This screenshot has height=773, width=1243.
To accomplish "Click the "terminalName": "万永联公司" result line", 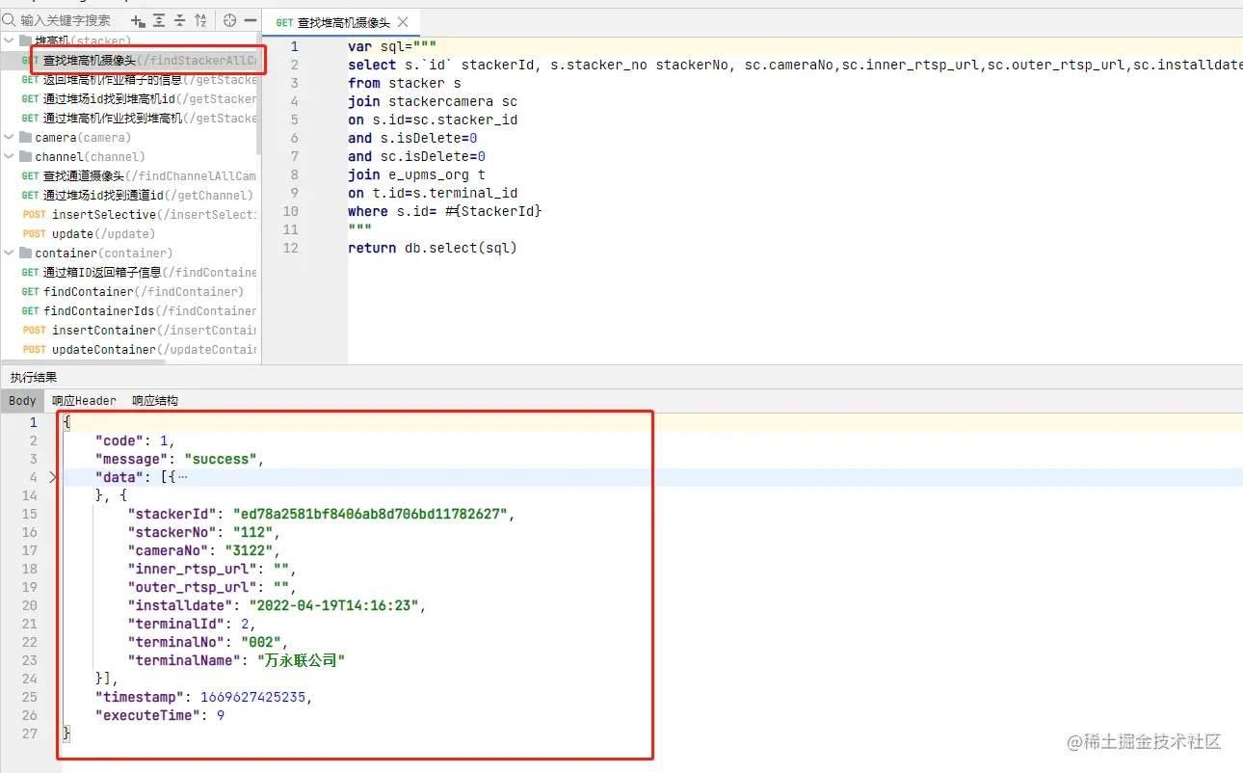I will tap(236, 660).
